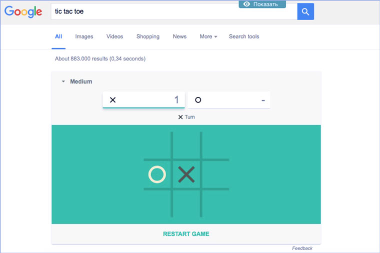Click the blue search magnifier button
The height and width of the screenshot is (253, 380).
click(305, 11)
